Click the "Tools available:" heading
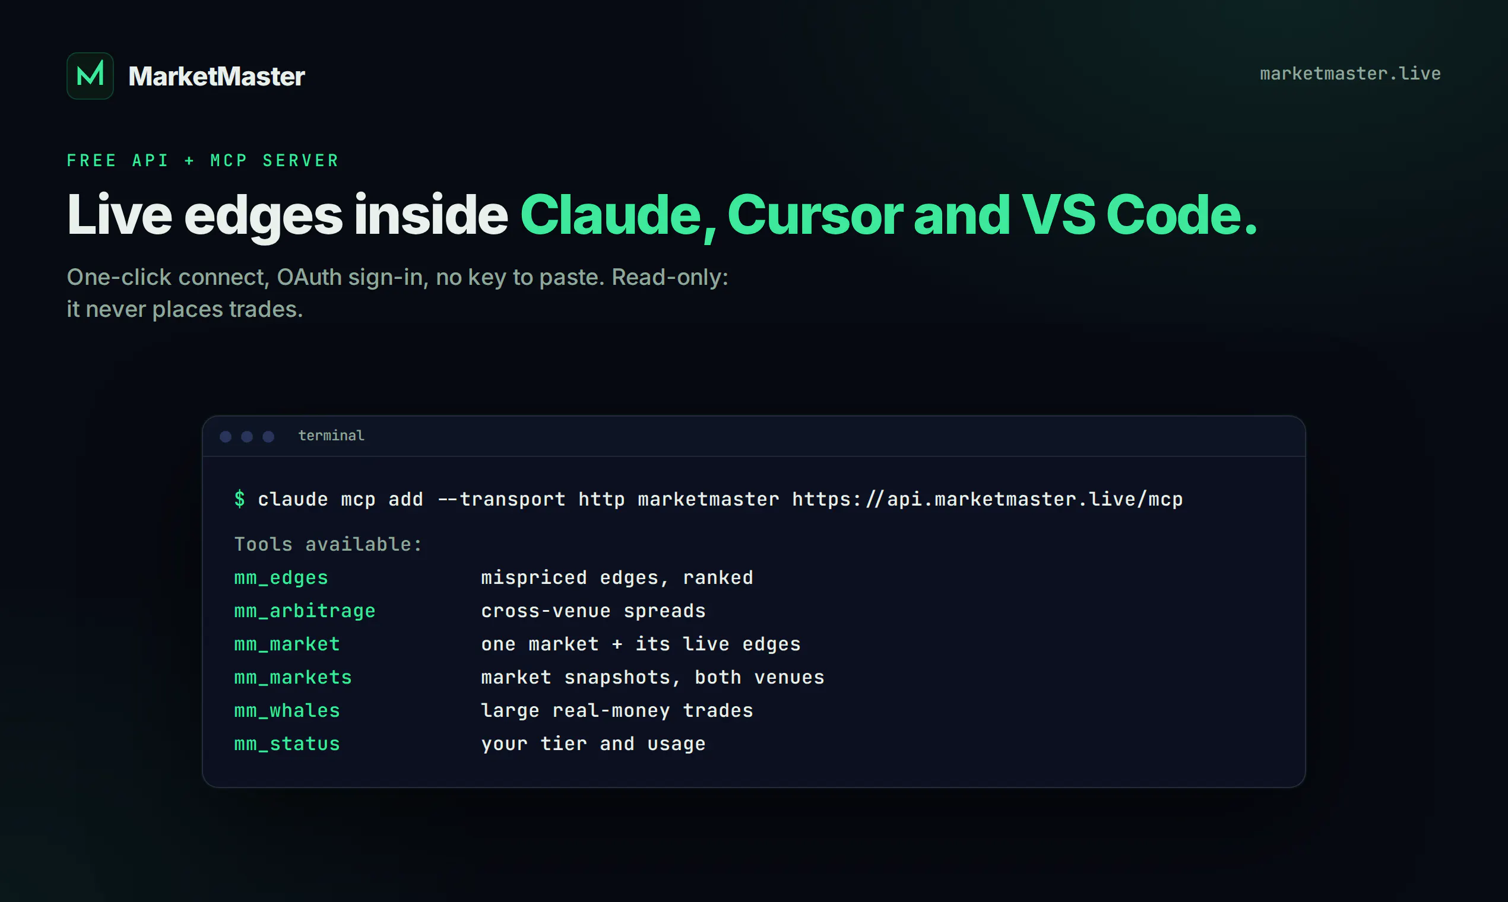 pyautogui.click(x=328, y=545)
